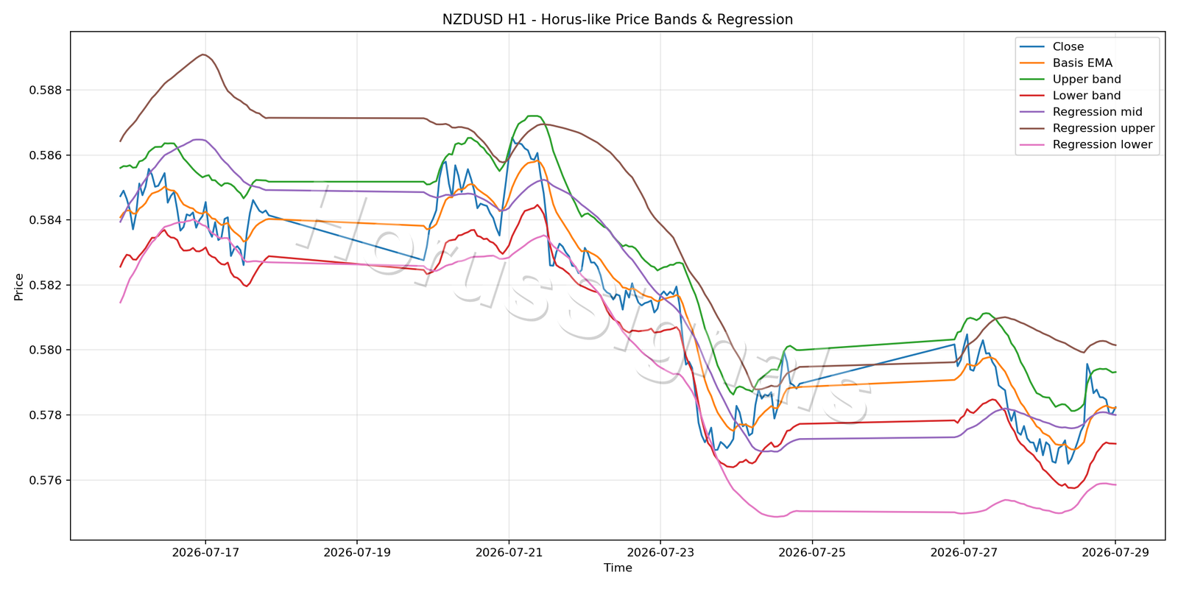Click the Time x-axis title
1178x589 pixels.
coord(618,568)
